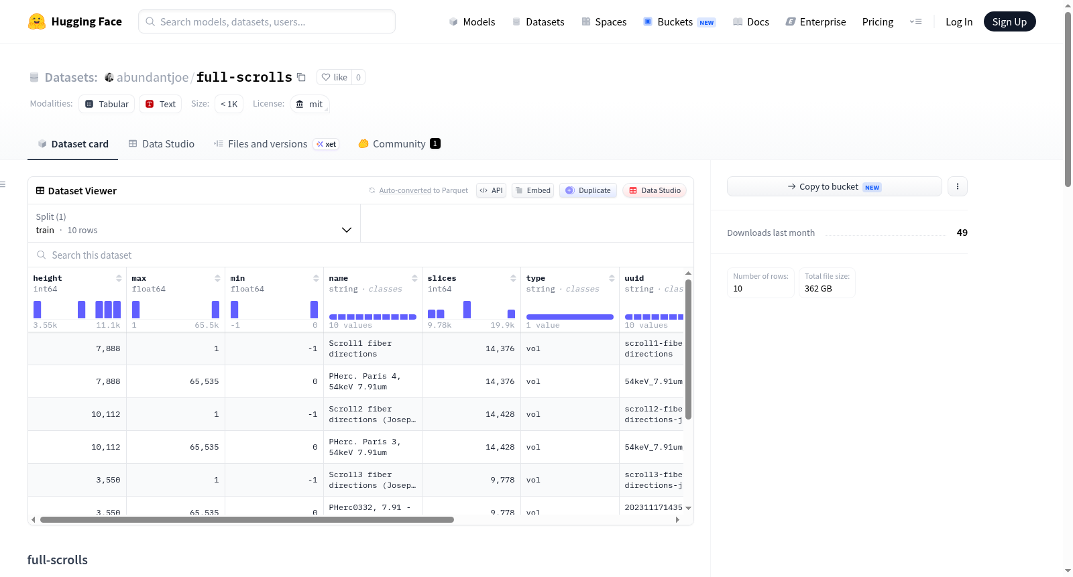1073x577 pixels.
Task: Click the Hugging Face logo icon
Action: click(x=37, y=21)
